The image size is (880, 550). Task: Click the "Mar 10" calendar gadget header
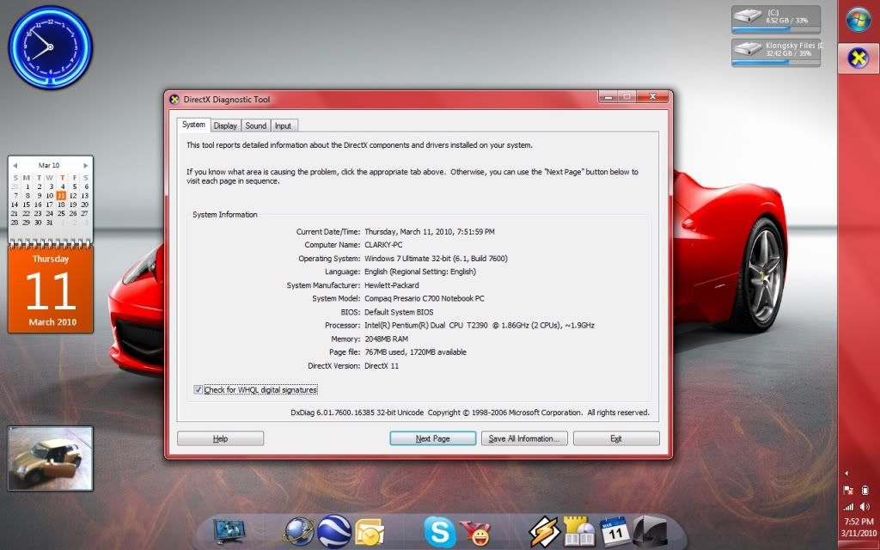click(49, 166)
